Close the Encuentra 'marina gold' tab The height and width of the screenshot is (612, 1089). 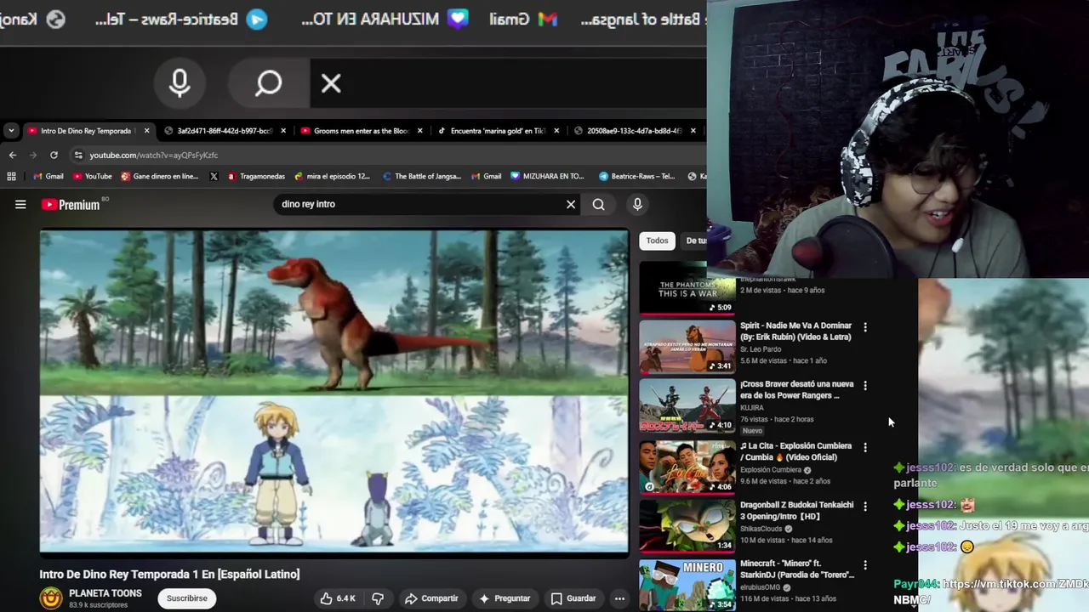click(556, 131)
